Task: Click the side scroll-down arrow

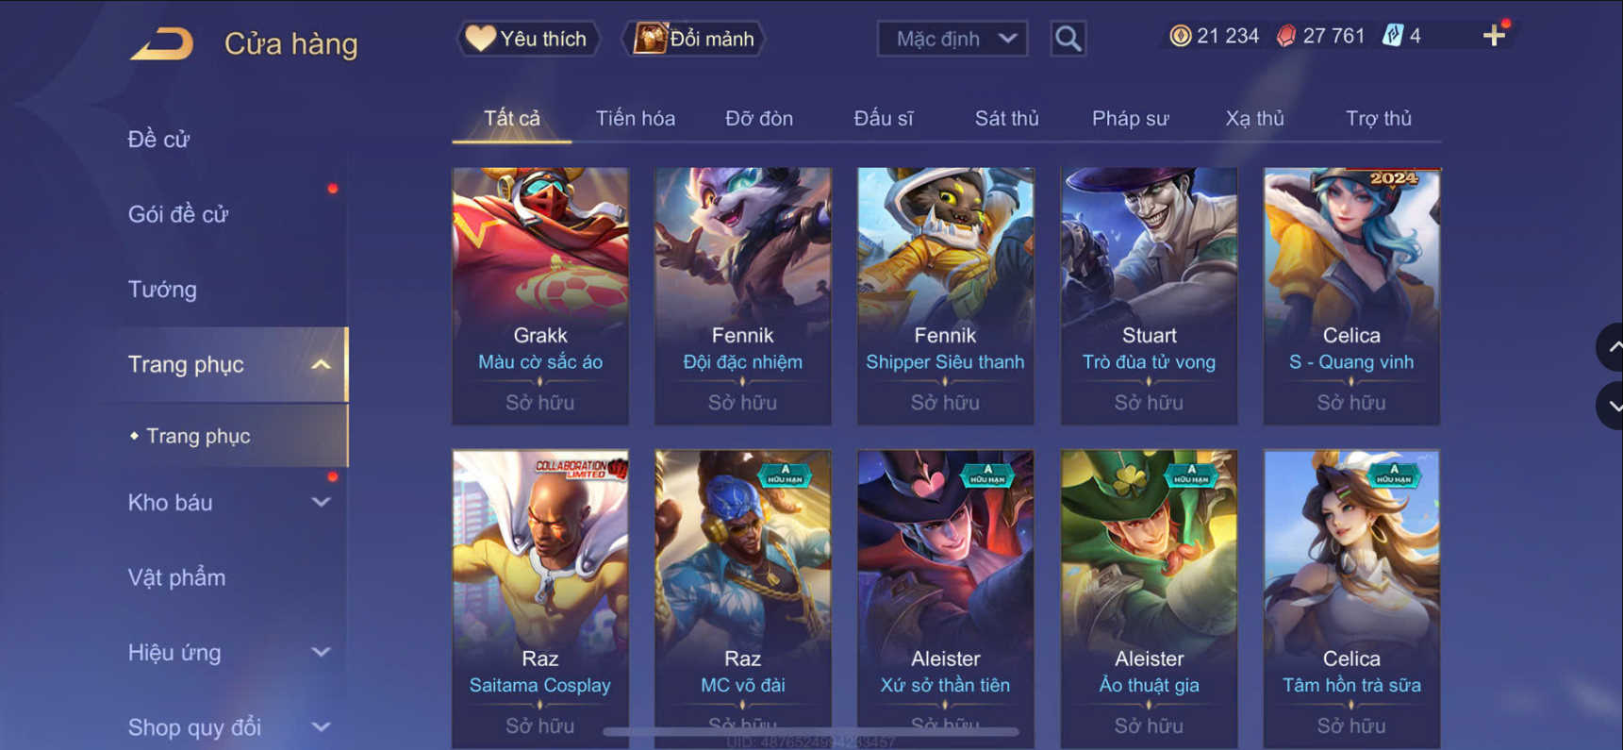Action: click(x=1612, y=406)
